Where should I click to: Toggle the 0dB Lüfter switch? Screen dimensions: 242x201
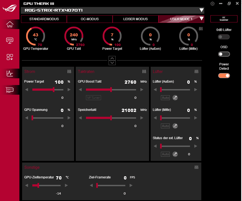coord(224,37)
